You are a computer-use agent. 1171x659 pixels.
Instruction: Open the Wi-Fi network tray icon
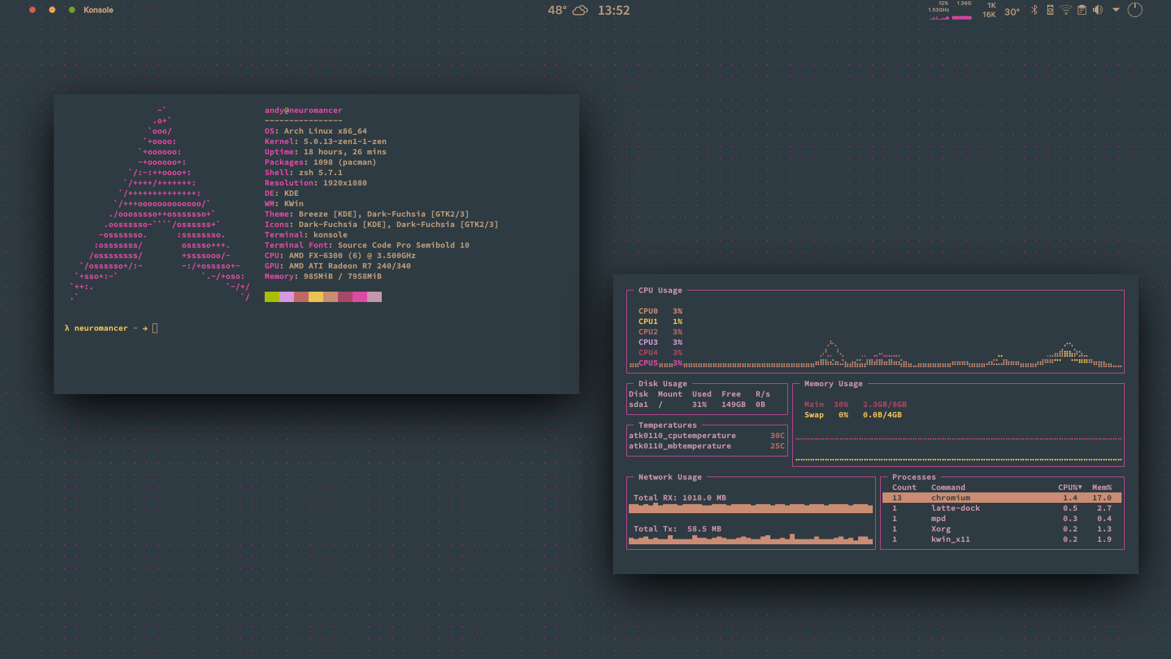coord(1065,10)
